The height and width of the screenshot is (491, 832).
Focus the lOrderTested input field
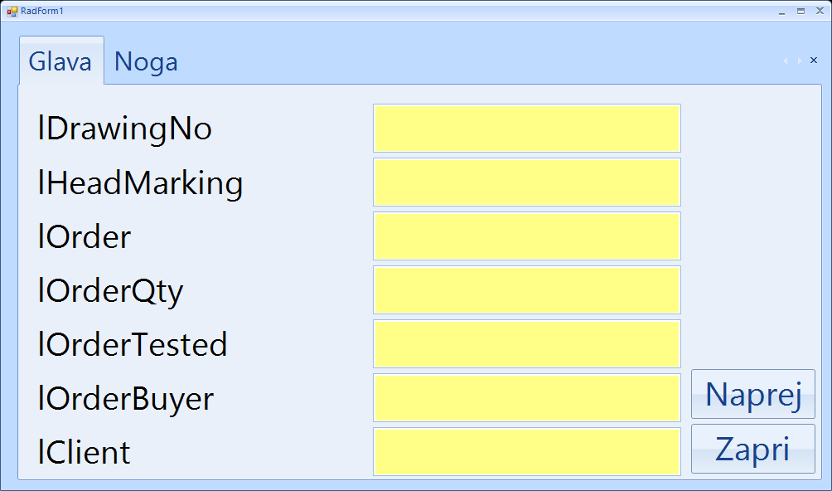pos(526,344)
